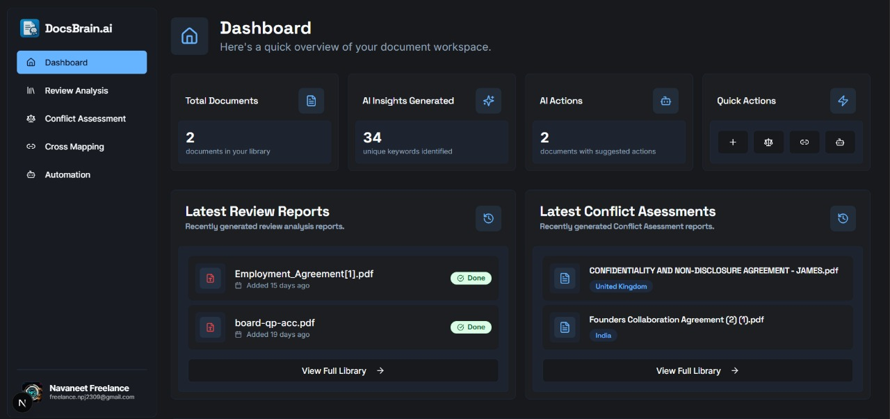
Task: Select Cross Mapping in sidebar
Action: coord(82,147)
